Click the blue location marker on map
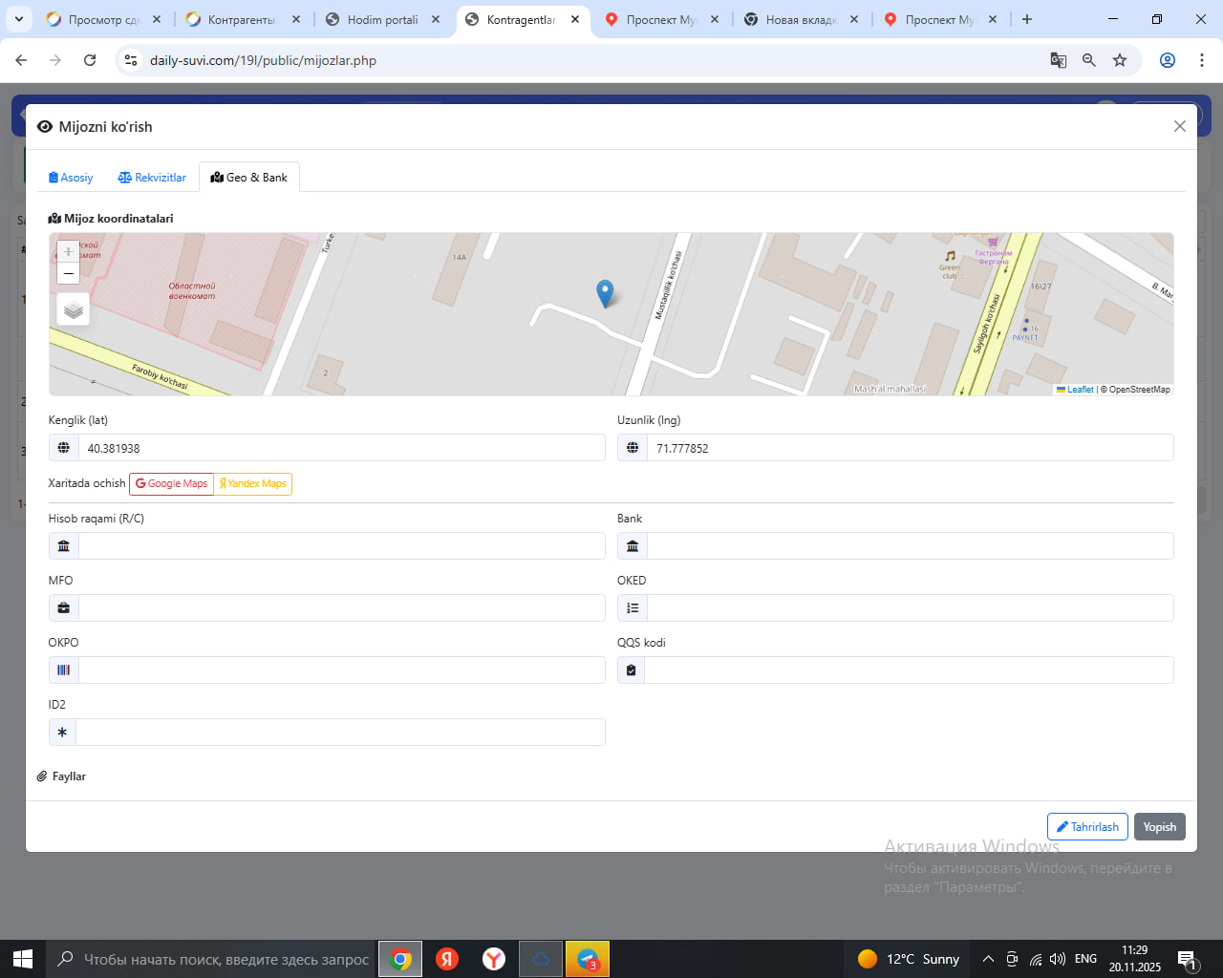1223x978 pixels. [605, 292]
